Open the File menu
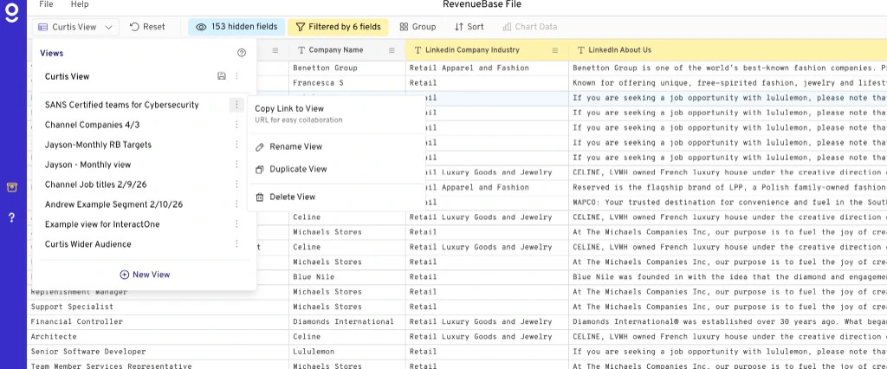Image resolution: width=887 pixels, height=369 pixels. (47, 4)
